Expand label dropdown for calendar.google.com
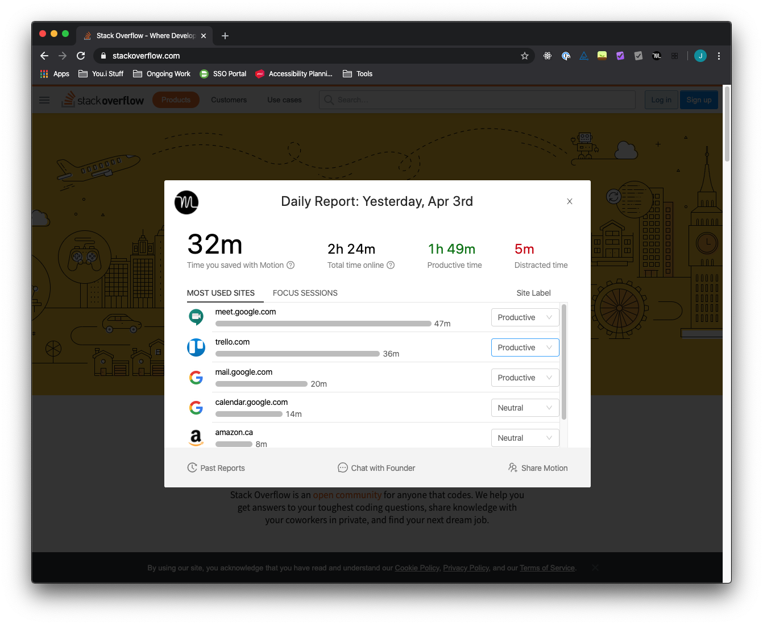The image size is (763, 625). click(x=524, y=408)
